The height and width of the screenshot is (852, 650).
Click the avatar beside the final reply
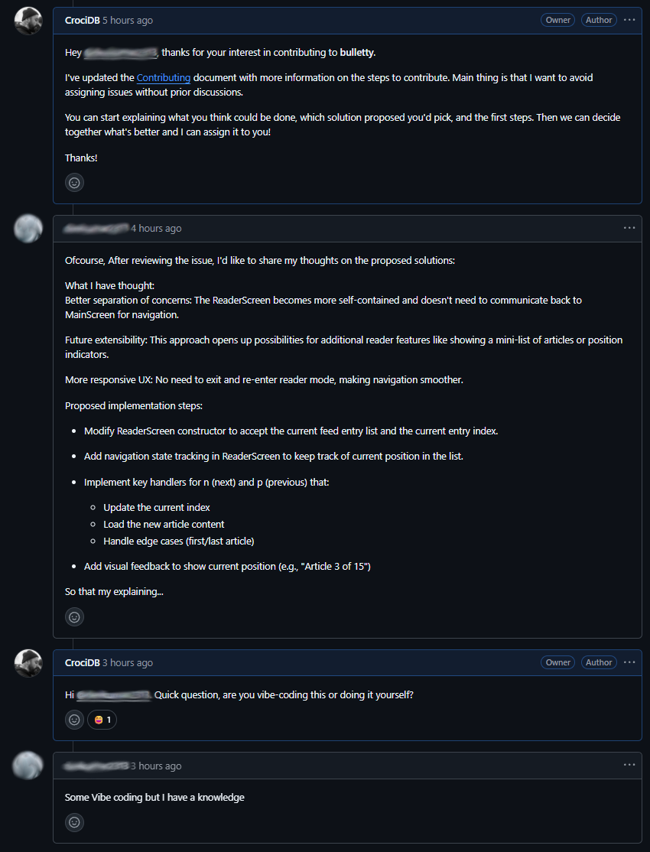tap(28, 766)
